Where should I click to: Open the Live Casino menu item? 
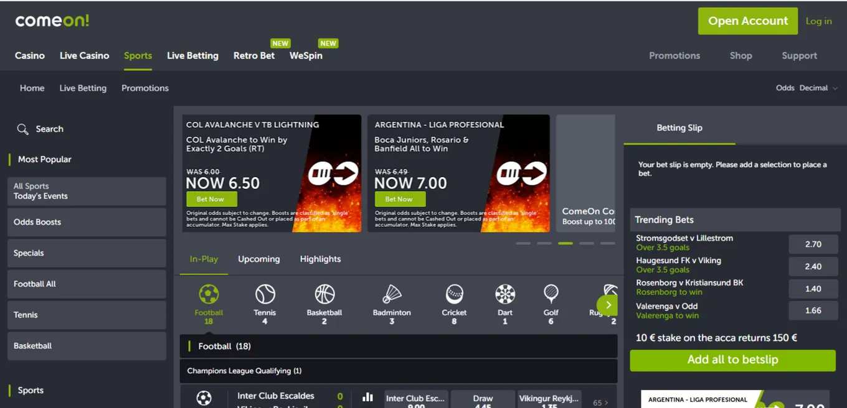pyautogui.click(x=85, y=55)
